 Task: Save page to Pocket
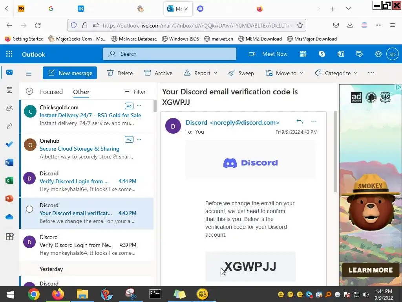pos(336,25)
